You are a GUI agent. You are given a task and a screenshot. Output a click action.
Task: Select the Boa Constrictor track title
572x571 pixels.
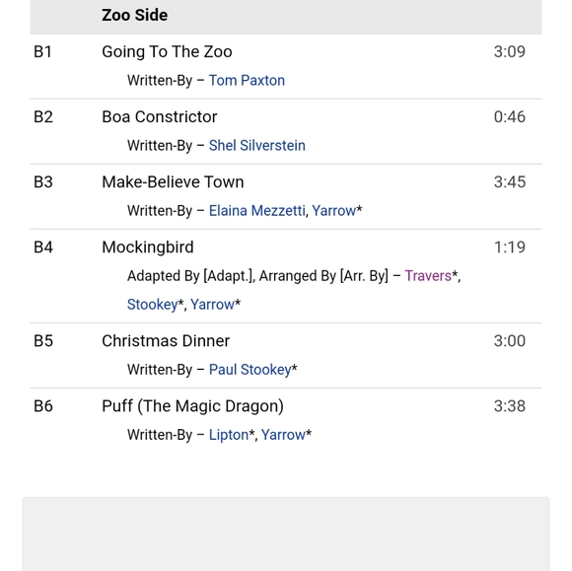pyautogui.click(x=160, y=116)
